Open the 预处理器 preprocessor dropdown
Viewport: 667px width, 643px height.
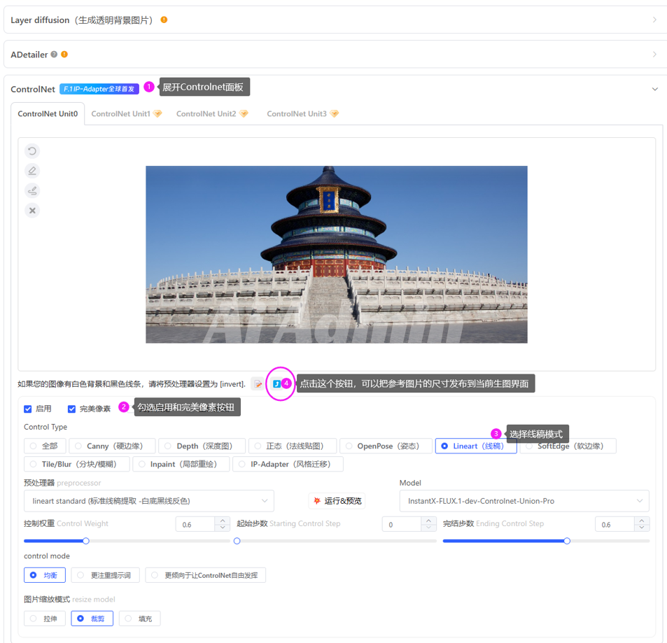pos(149,501)
